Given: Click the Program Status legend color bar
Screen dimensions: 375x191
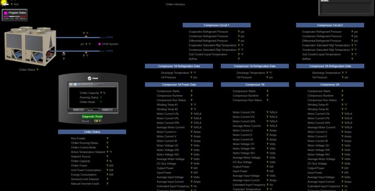Looking at the screenshot, I should pyautogui.click(x=15, y=16).
